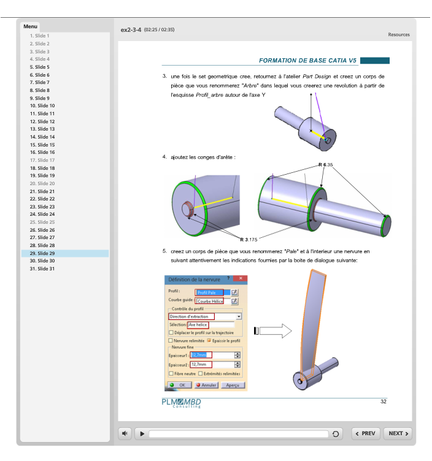
Task: Close the Définition de la nervure dialog
Action: coord(241,278)
